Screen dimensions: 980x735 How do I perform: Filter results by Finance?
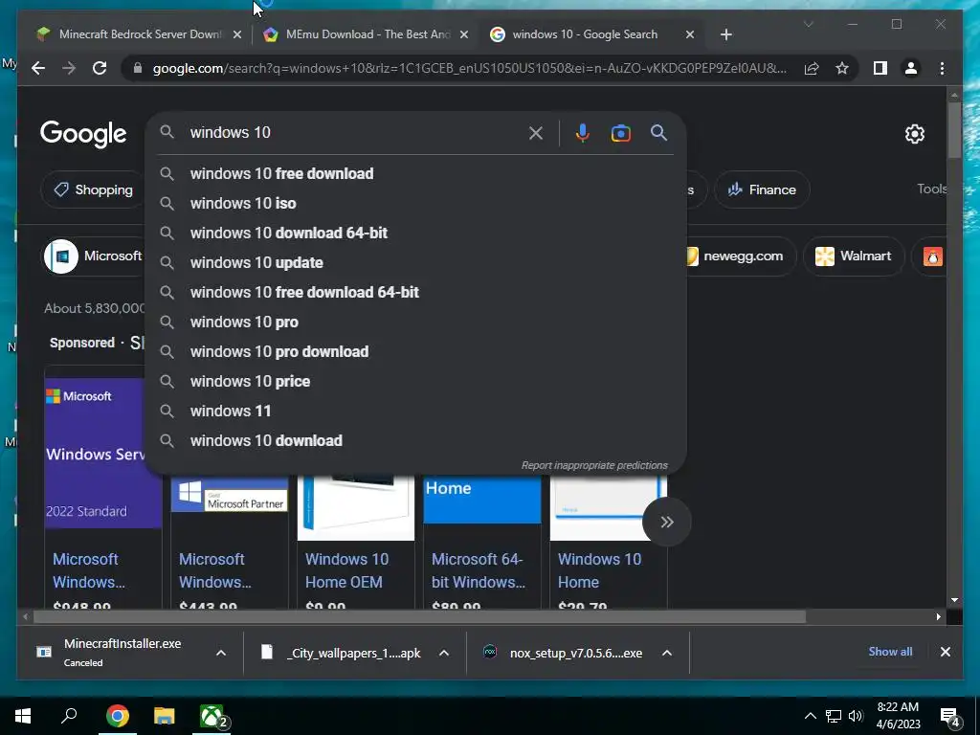[x=762, y=189]
